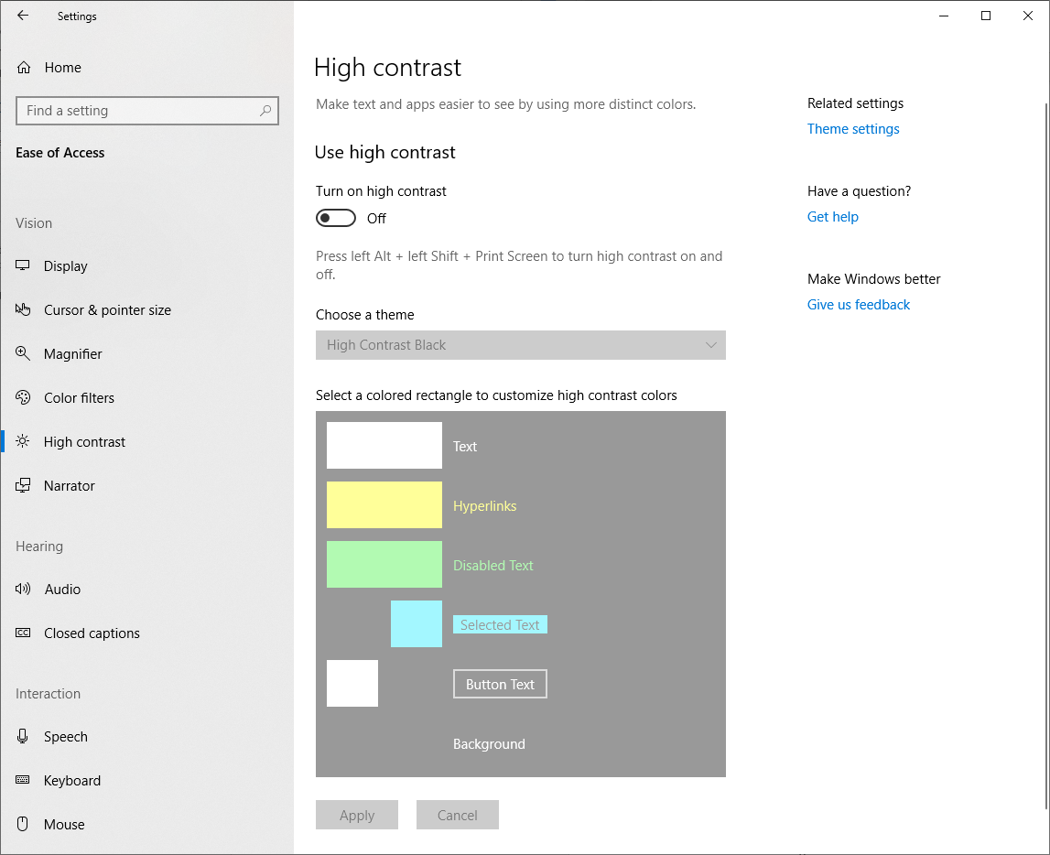Click the Button Text sample button
Image resolution: width=1050 pixels, height=855 pixels.
tap(500, 684)
